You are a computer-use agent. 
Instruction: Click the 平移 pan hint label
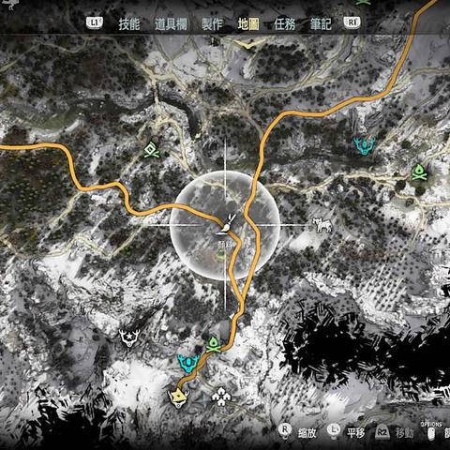tap(355, 433)
